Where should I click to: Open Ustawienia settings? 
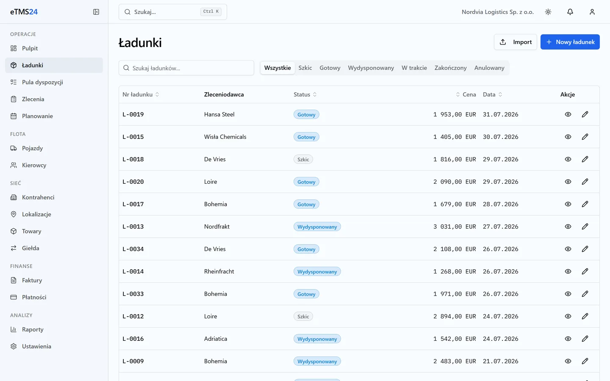[x=54, y=346]
